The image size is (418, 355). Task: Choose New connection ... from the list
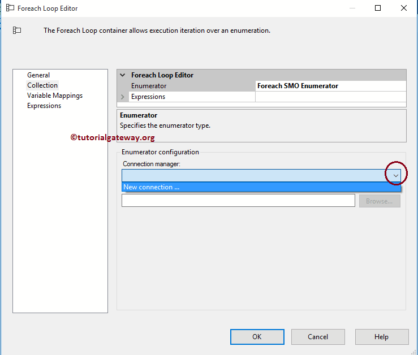click(261, 187)
